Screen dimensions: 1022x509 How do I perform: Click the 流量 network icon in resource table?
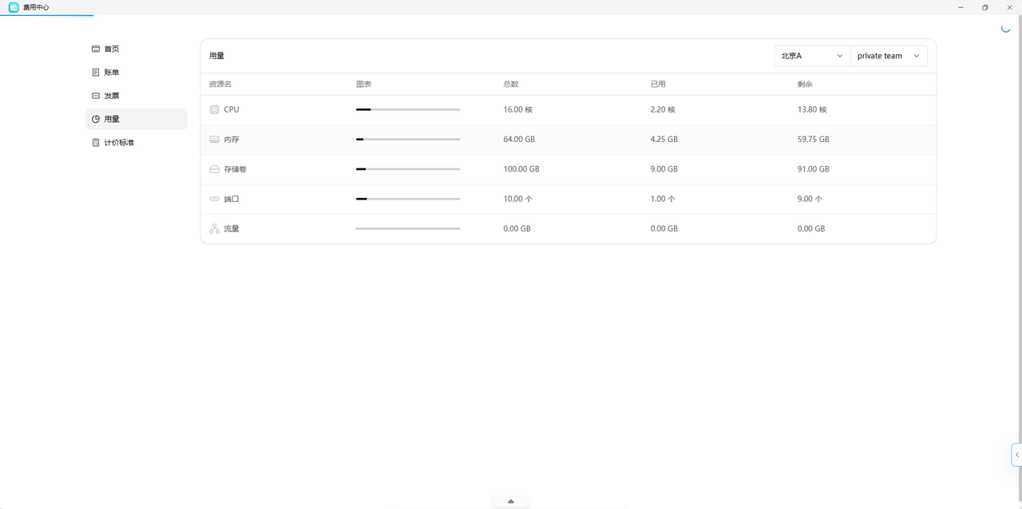(214, 229)
